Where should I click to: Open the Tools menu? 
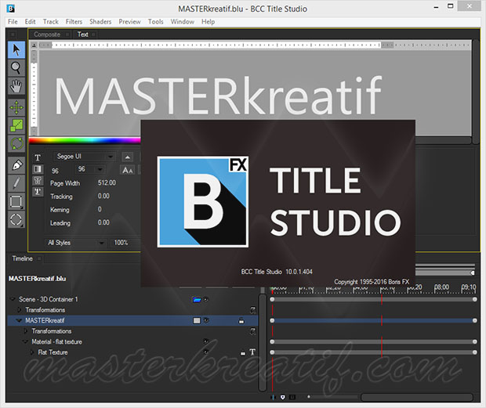pyautogui.click(x=155, y=22)
